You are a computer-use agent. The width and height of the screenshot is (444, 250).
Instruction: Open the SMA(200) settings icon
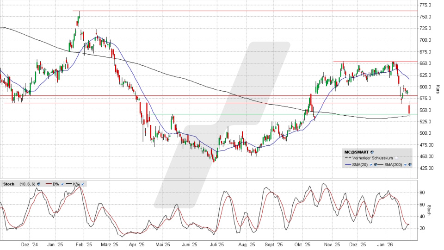point(410,164)
